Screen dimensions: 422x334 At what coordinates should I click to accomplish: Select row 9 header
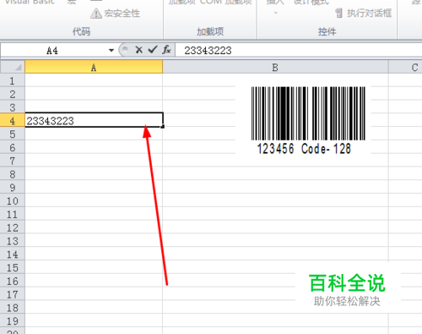tap(13, 188)
